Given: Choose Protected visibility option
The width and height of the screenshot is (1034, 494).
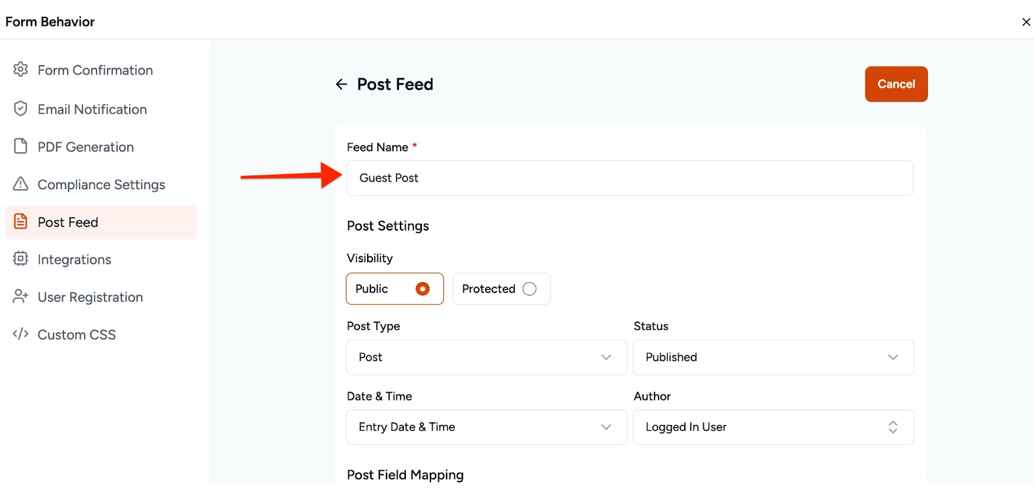Looking at the screenshot, I should 530,289.
